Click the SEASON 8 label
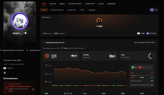Viewport: 164px width, 95px height. point(46,17)
